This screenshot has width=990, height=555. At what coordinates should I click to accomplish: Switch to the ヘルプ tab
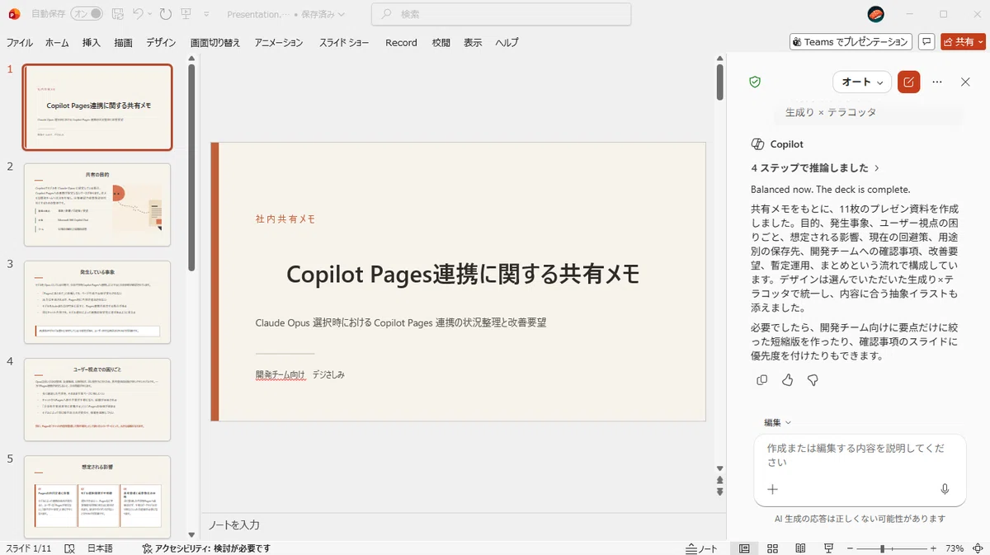click(x=507, y=42)
